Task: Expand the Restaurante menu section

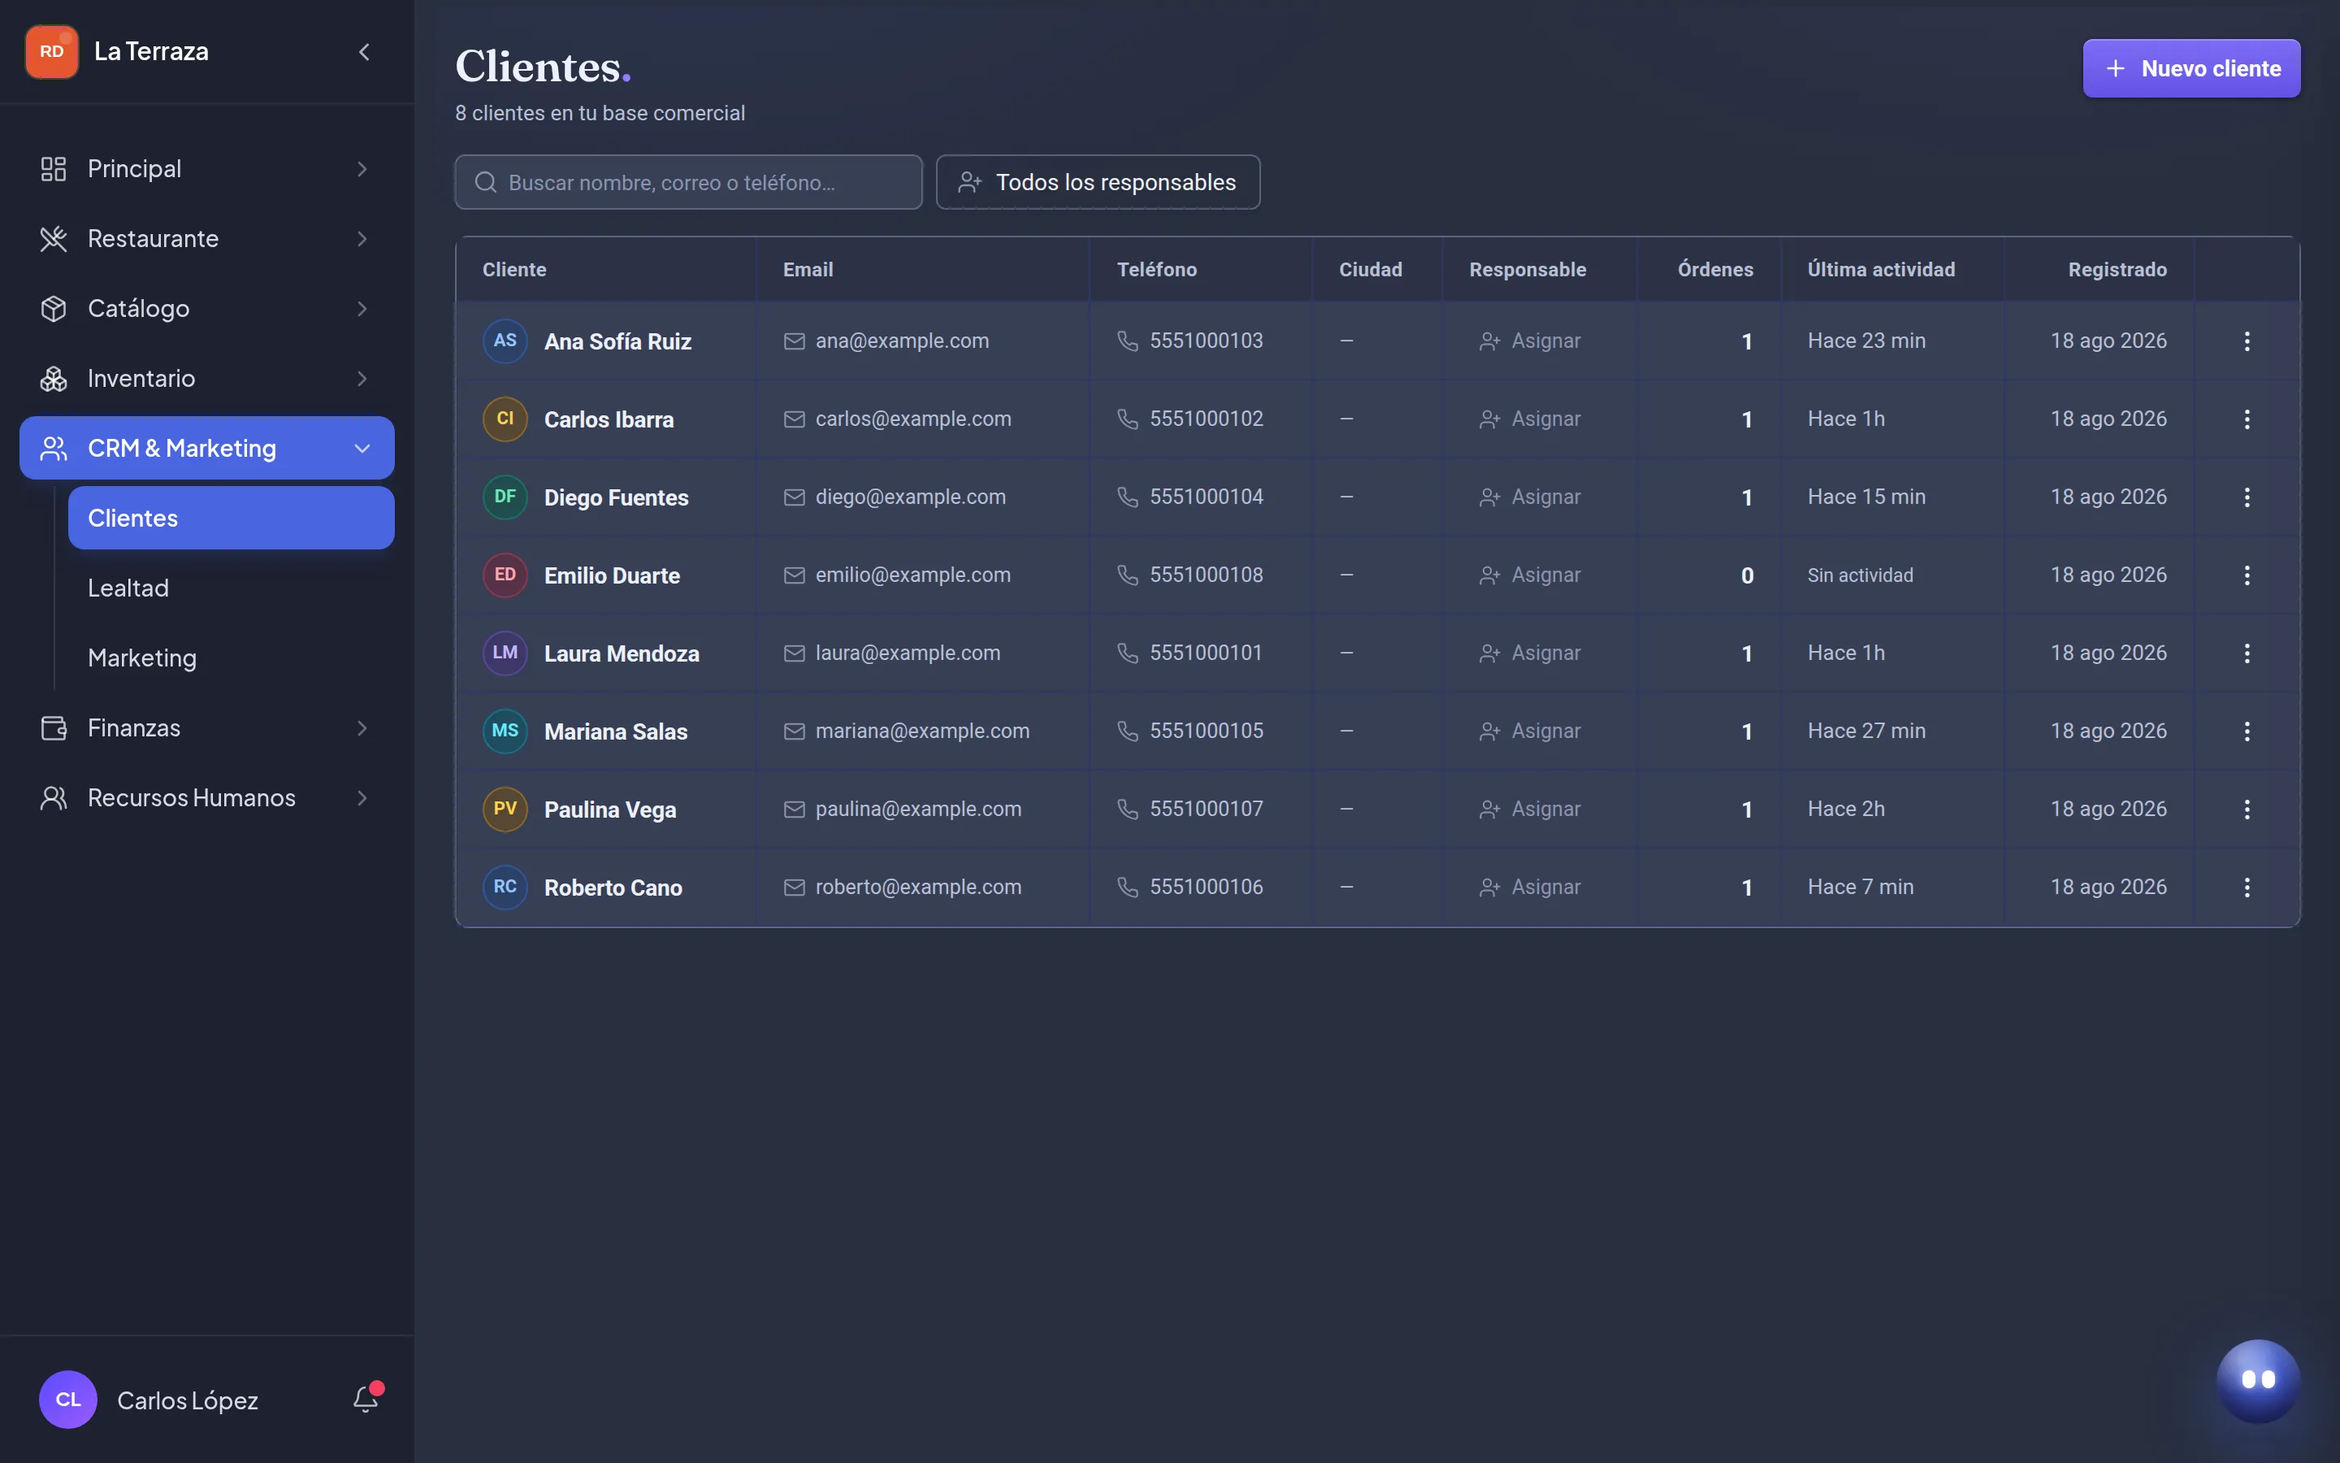Action: click(x=207, y=239)
